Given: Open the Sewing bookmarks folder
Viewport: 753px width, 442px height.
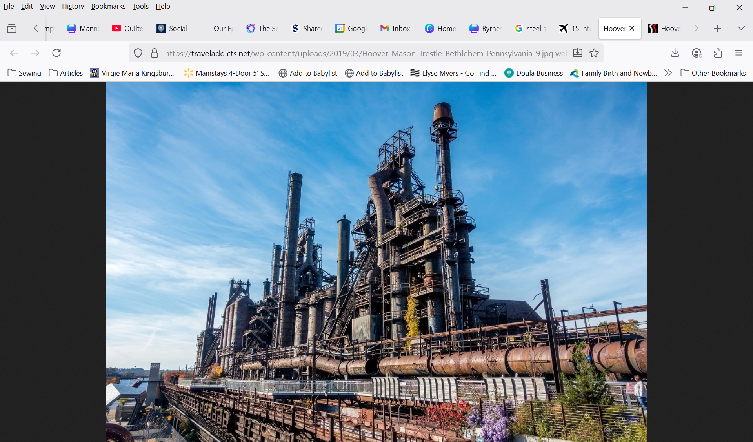Looking at the screenshot, I should (24, 73).
